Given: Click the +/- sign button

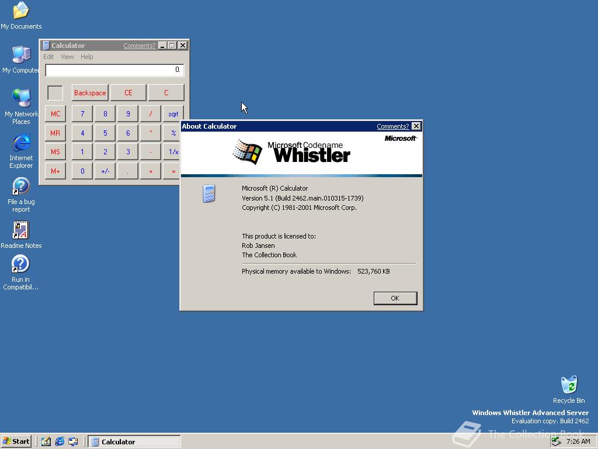Looking at the screenshot, I should coord(105,171).
